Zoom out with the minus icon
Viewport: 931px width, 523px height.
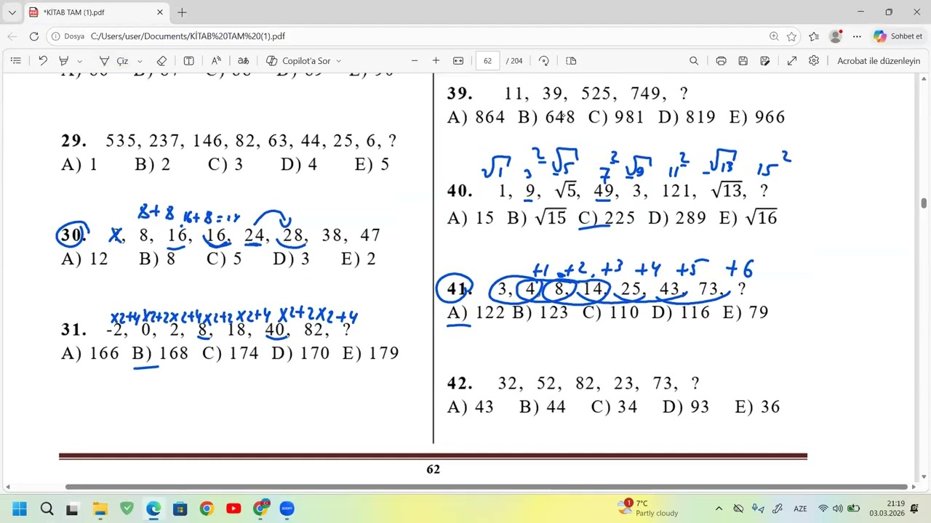click(x=415, y=61)
